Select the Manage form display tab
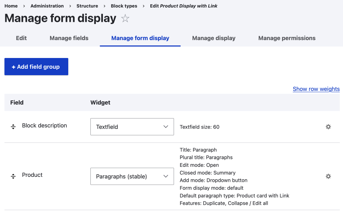The image size is (343, 213). pyautogui.click(x=140, y=38)
